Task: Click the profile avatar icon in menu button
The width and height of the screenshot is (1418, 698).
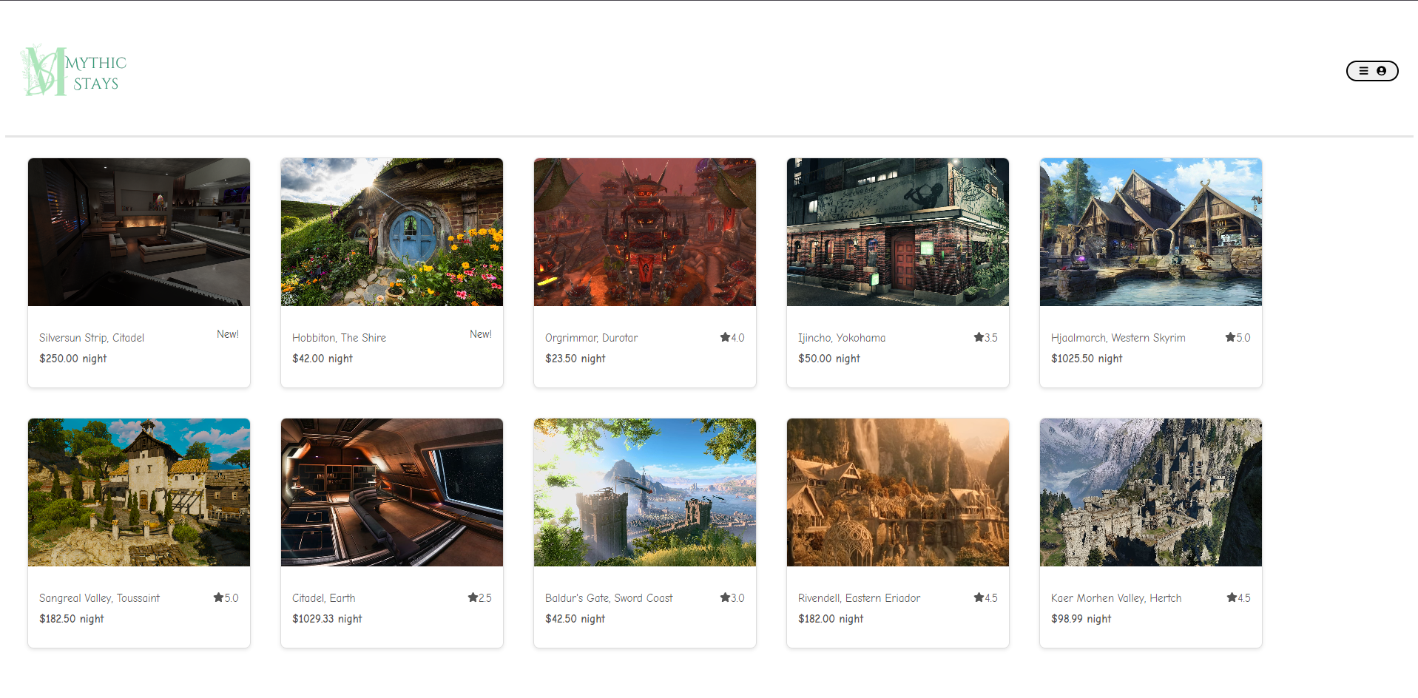Action: click(1381, 71)
